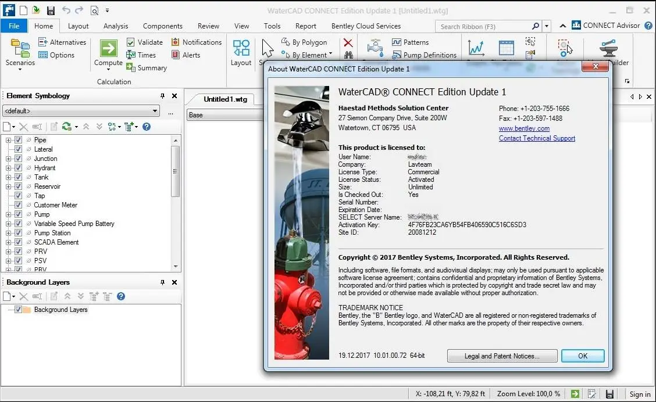Click the Save icon in title bar
This screenshot has width=656, height=402.
point(51,10)
